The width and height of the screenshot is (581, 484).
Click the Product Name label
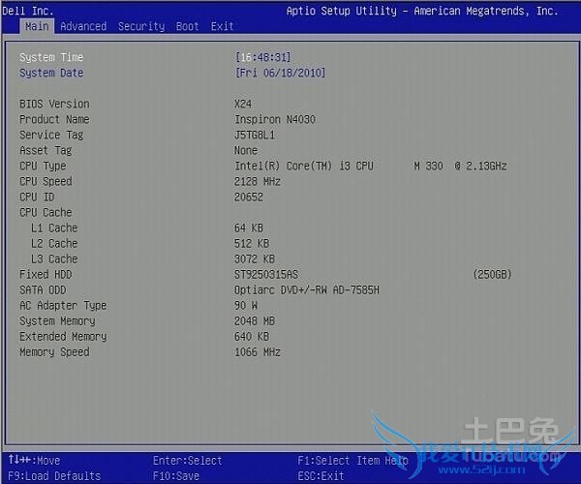[x=54, y=119]
